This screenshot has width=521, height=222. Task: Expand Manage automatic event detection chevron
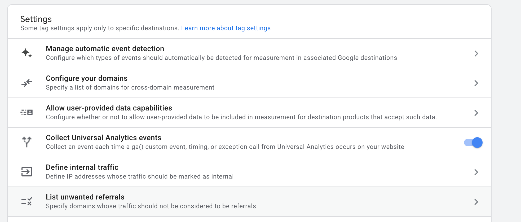click(476, 54)
